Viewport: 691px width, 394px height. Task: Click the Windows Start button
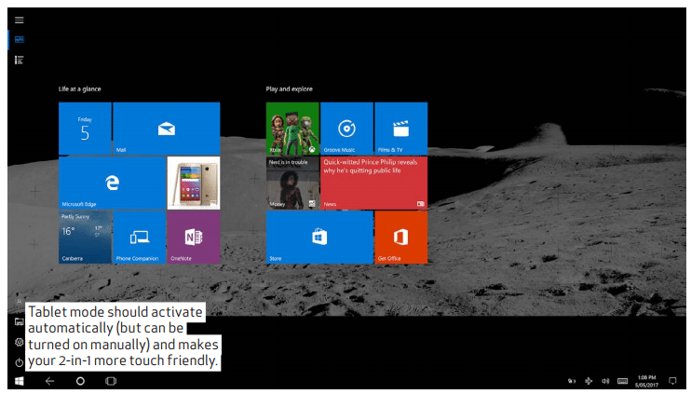[19, 381]
